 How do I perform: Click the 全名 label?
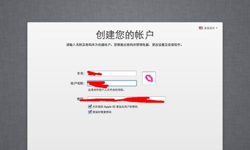pos(81,73)
